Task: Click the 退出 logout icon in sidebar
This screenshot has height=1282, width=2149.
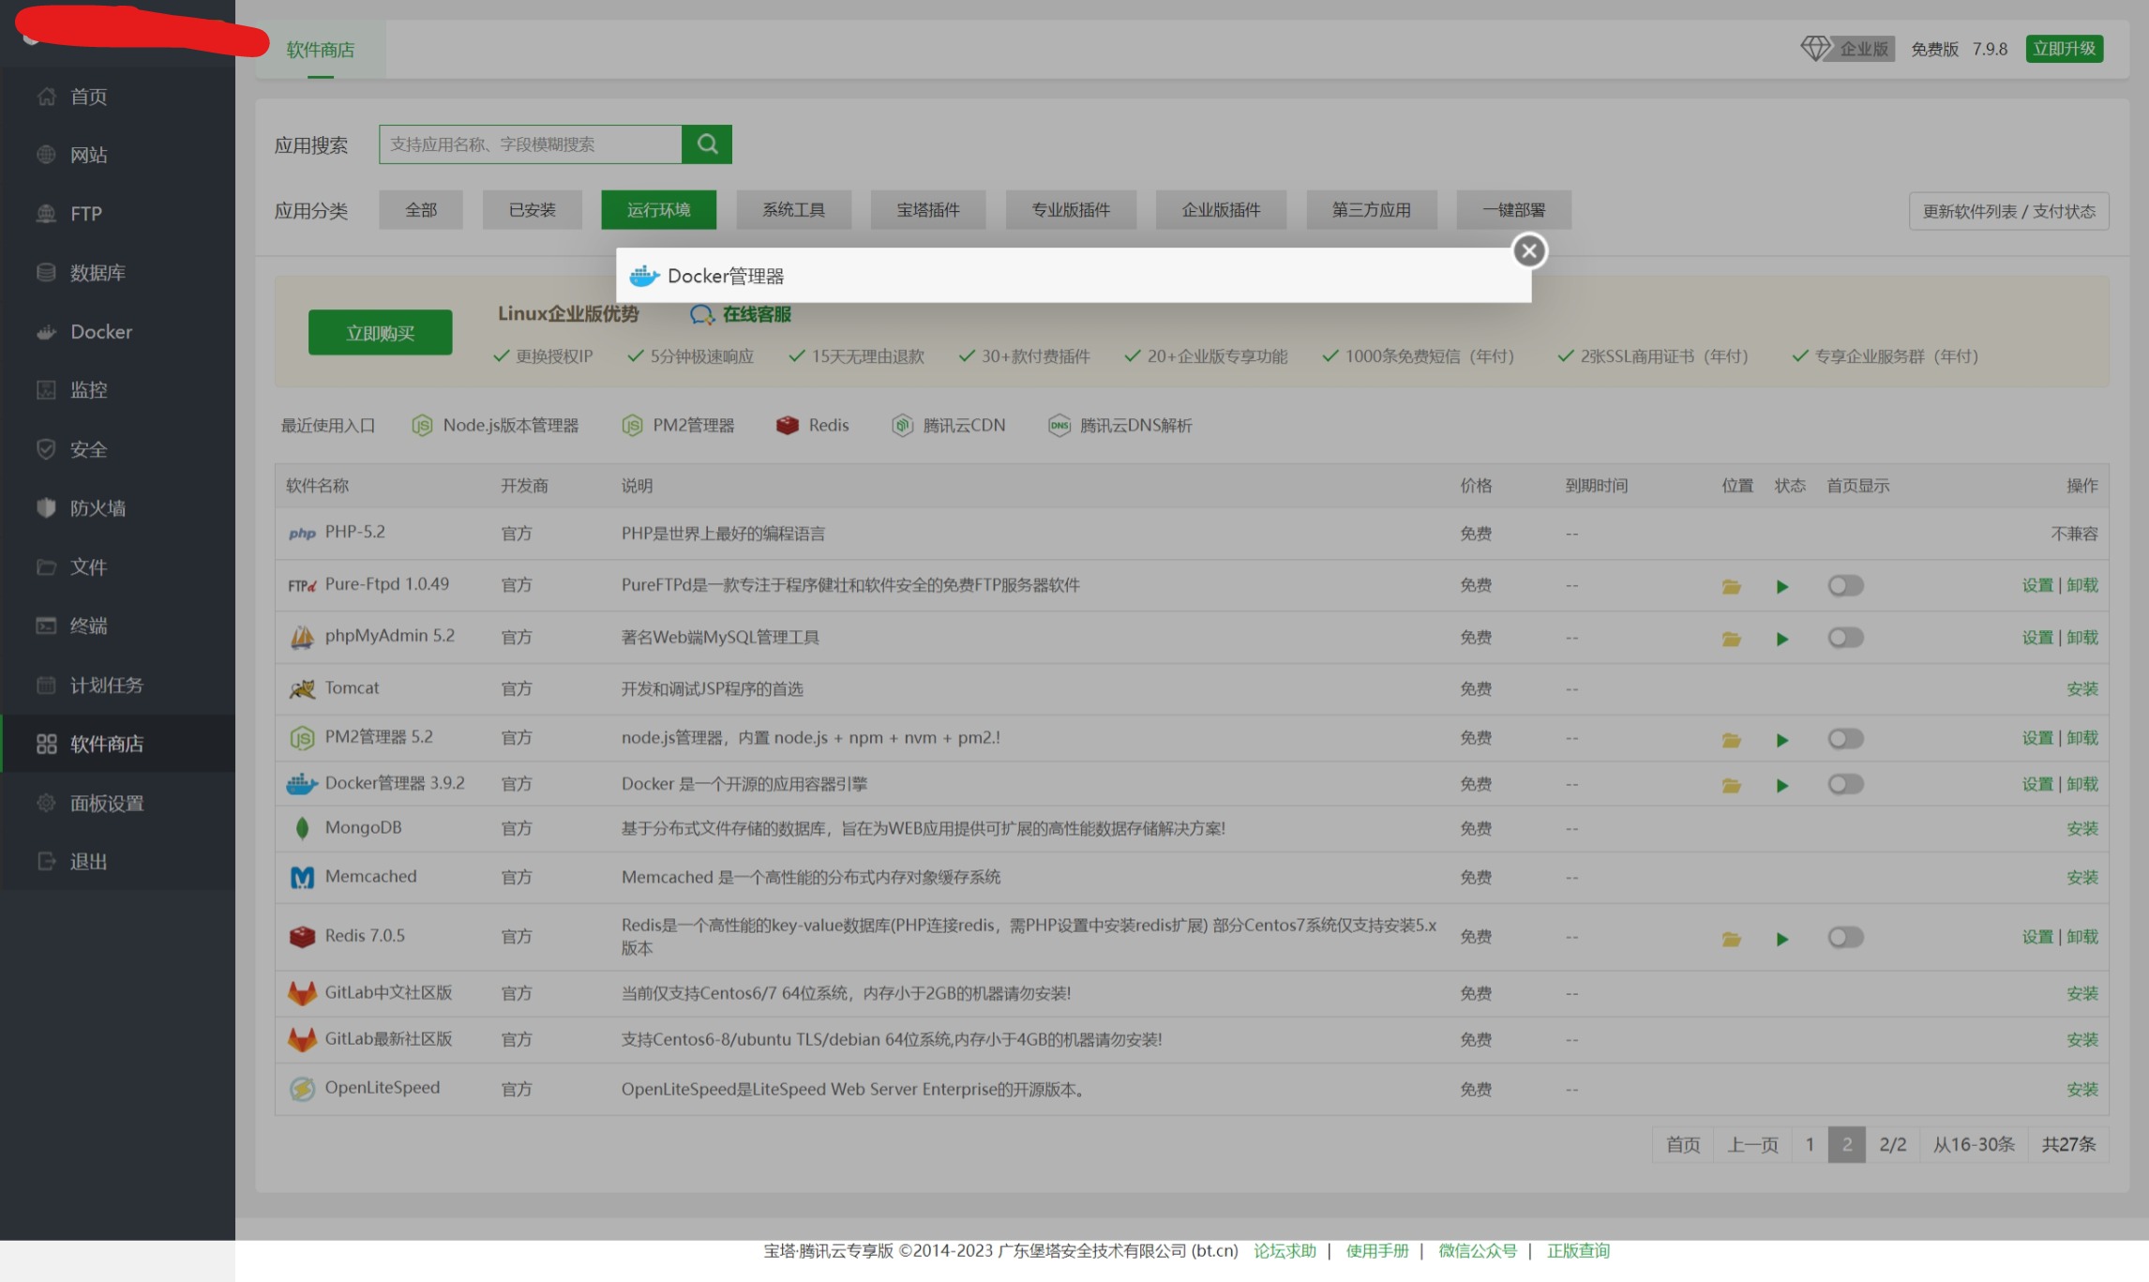Action: 46,861
